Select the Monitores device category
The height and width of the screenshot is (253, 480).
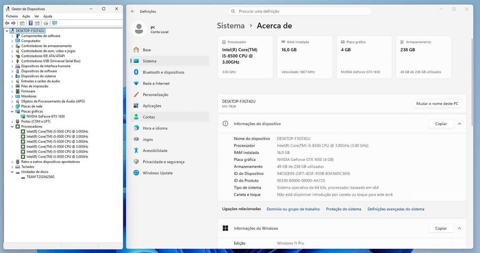click(29, 96)
